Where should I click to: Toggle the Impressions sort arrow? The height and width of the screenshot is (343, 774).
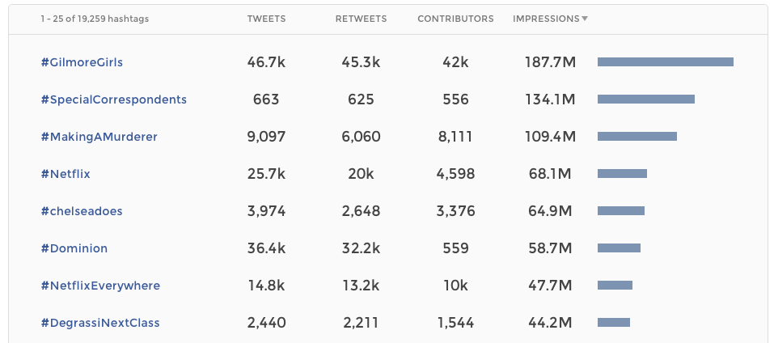pyautogui.click(x=585, y=19)
